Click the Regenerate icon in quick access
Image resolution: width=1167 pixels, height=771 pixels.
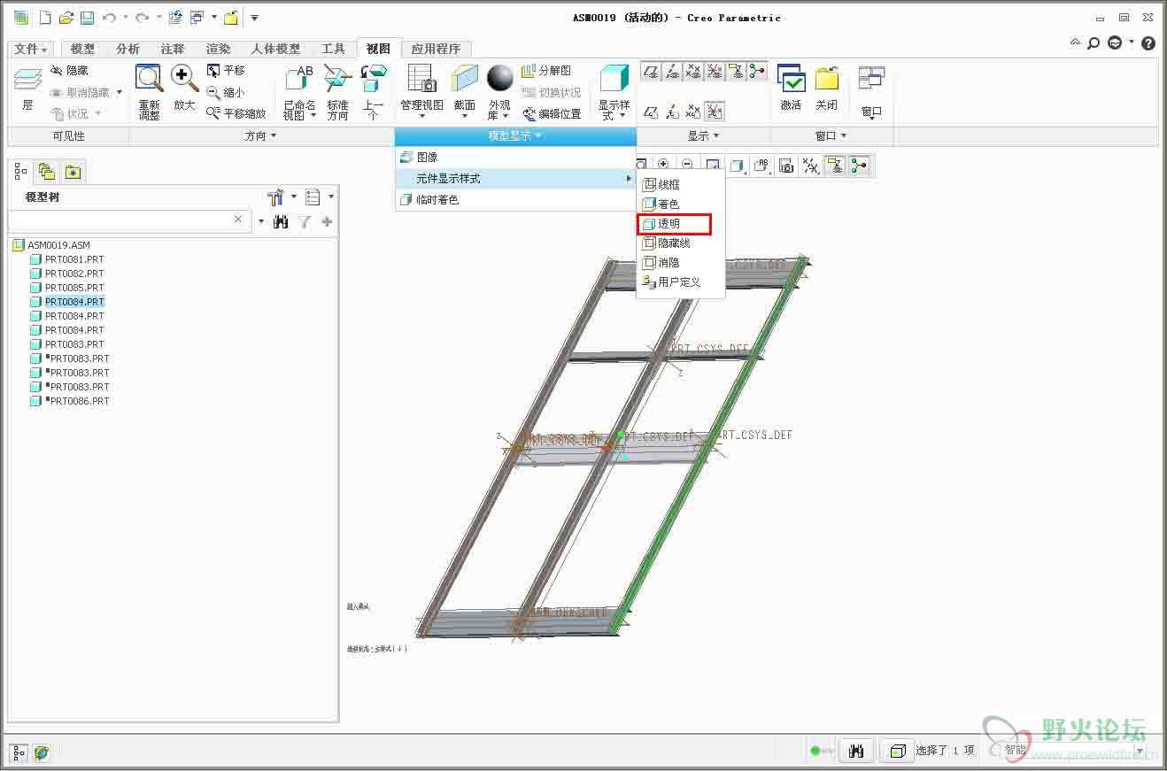tap(175, 18)
